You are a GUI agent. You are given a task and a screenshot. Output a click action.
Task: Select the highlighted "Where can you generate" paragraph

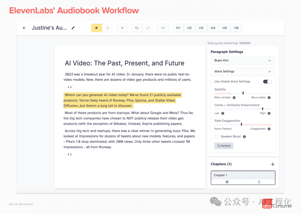(x=122, y=100)
